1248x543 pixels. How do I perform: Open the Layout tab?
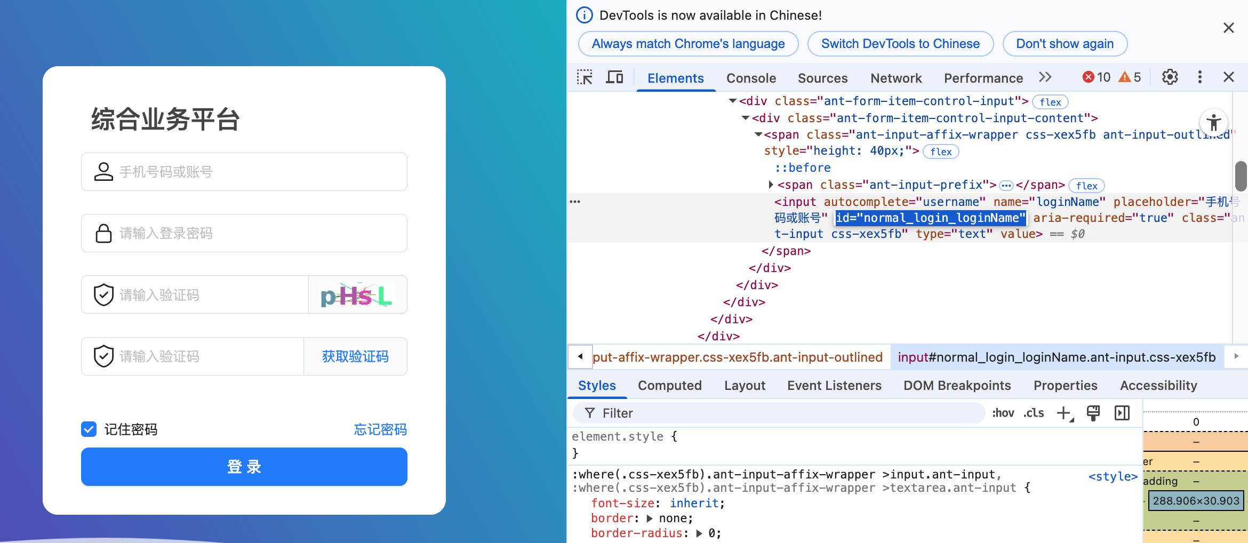(x=745, y=385)
